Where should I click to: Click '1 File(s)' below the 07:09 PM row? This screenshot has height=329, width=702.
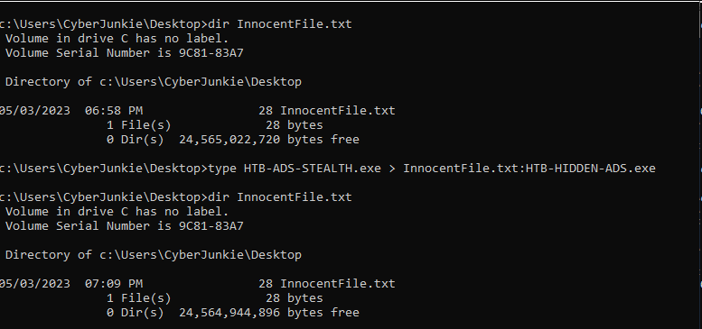[139, 297]
